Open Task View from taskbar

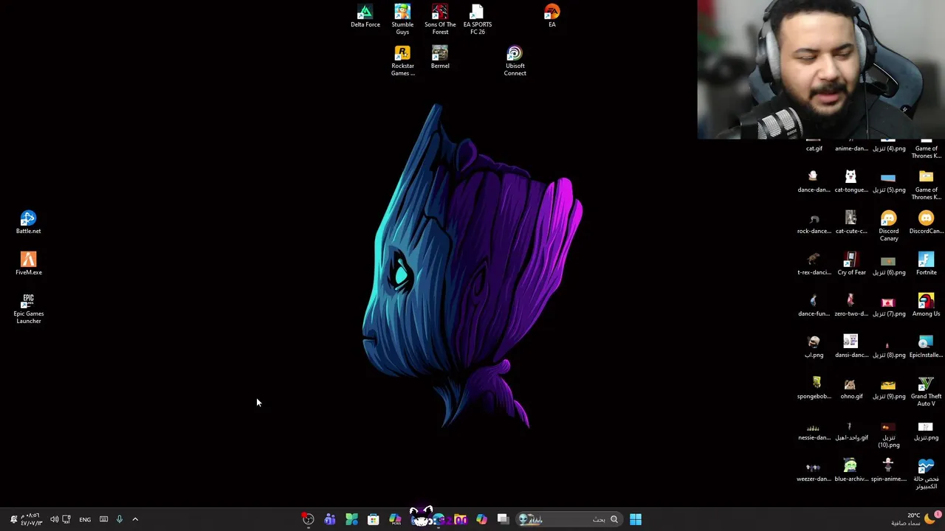click(503, 519)
